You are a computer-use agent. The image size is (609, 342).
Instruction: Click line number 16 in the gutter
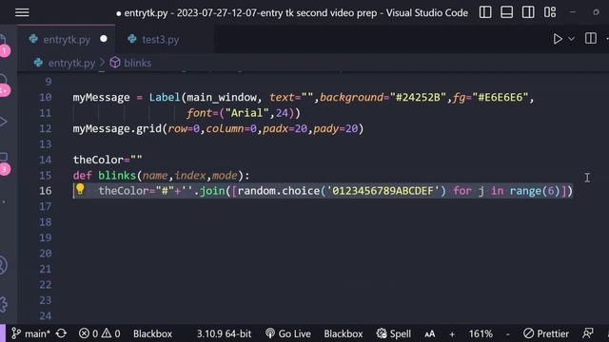(46, 191)
